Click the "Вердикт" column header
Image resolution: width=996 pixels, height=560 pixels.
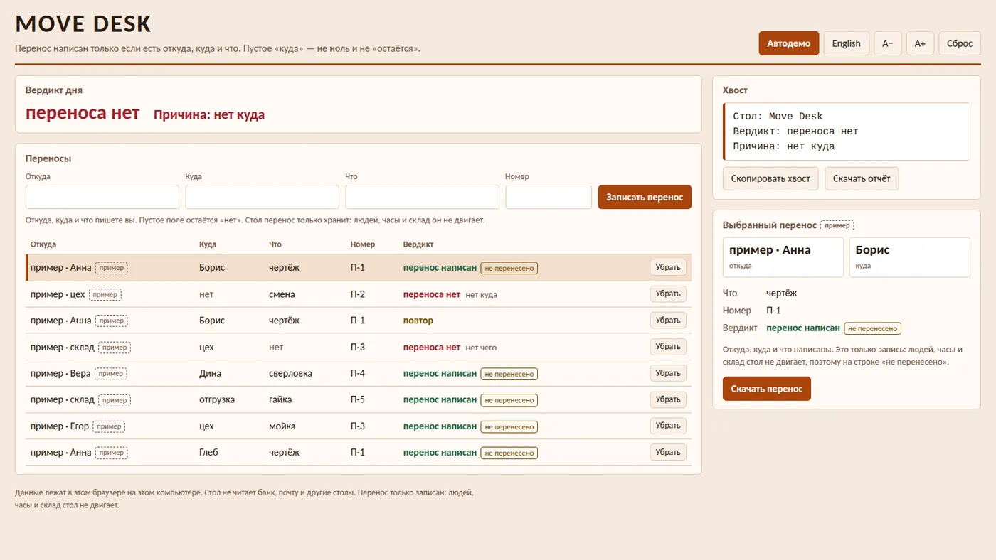(418, 244)
